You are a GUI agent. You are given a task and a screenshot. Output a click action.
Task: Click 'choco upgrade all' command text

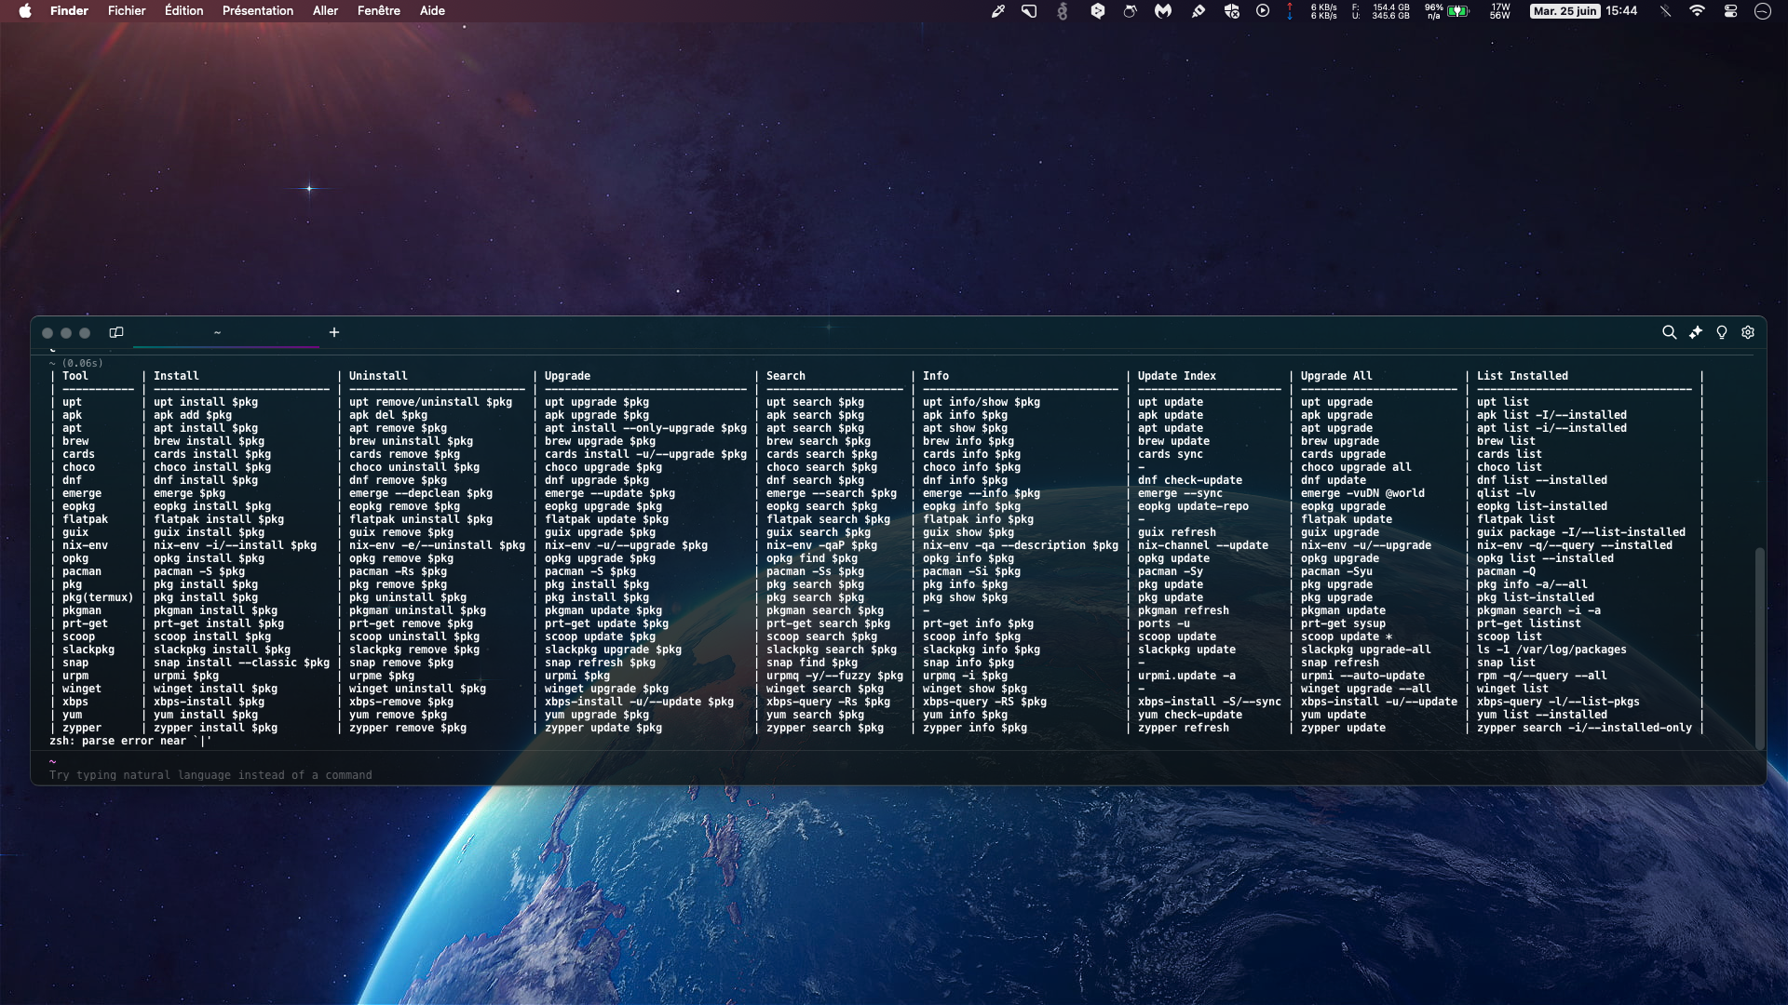[x=1356, y=467]
